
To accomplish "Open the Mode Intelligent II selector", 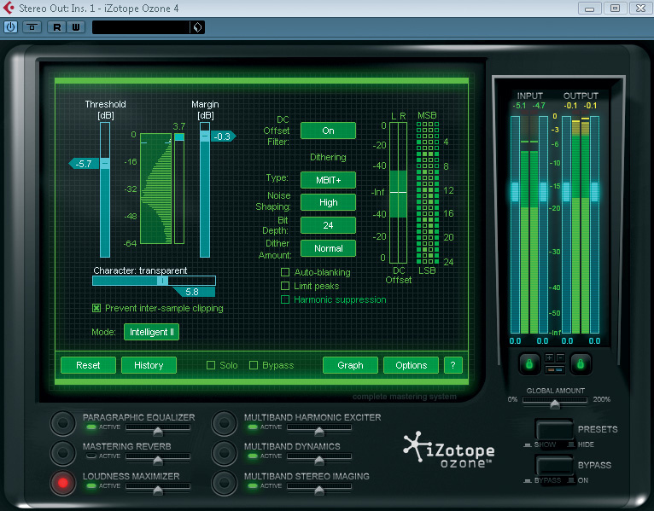I will 151,332.
